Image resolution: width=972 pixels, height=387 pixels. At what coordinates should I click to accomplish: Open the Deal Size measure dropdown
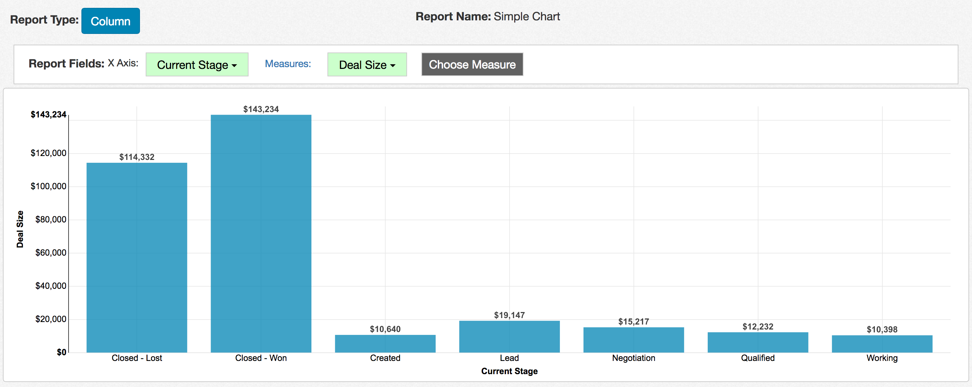pos(366,65)
